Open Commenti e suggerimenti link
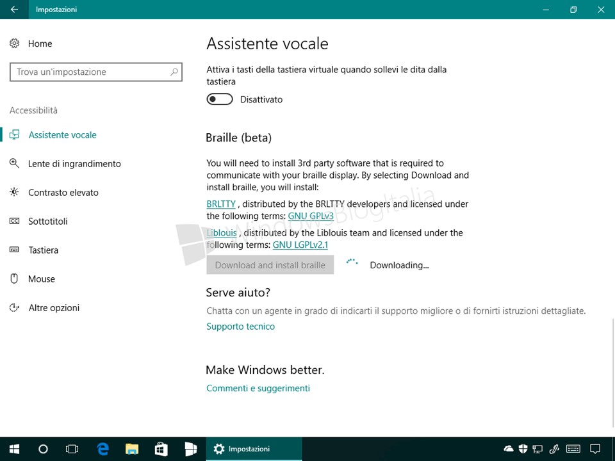This screenshot has height=461, width=615. tap(258, 388)
